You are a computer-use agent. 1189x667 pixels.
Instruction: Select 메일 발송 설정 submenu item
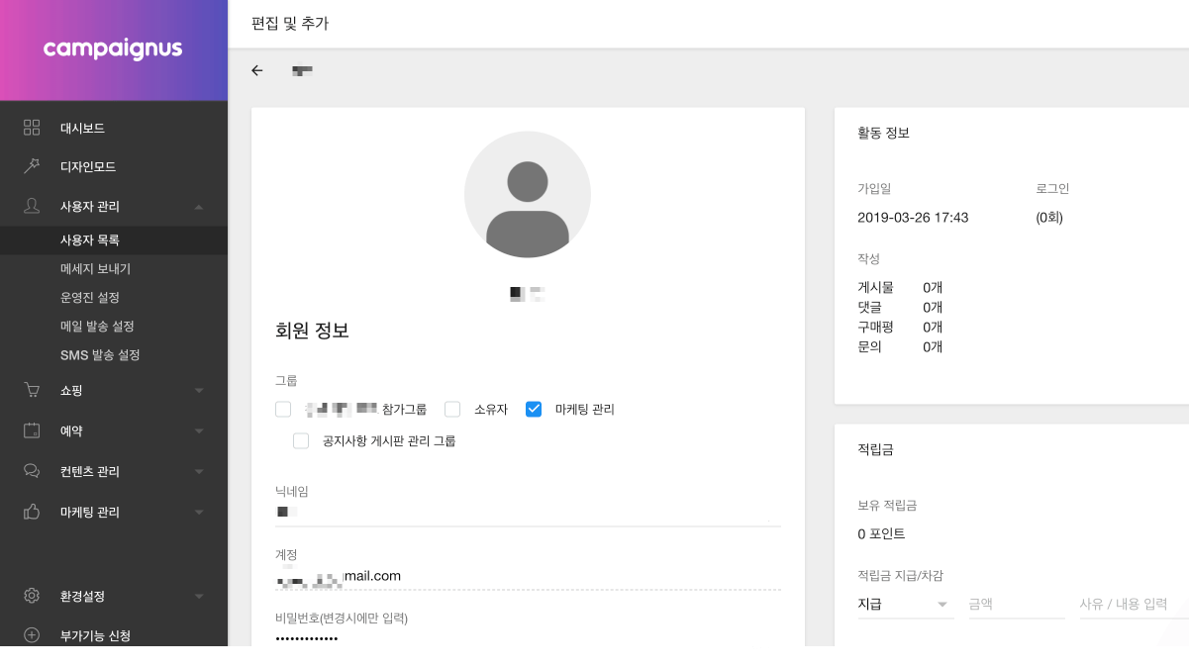click(97, 327)
